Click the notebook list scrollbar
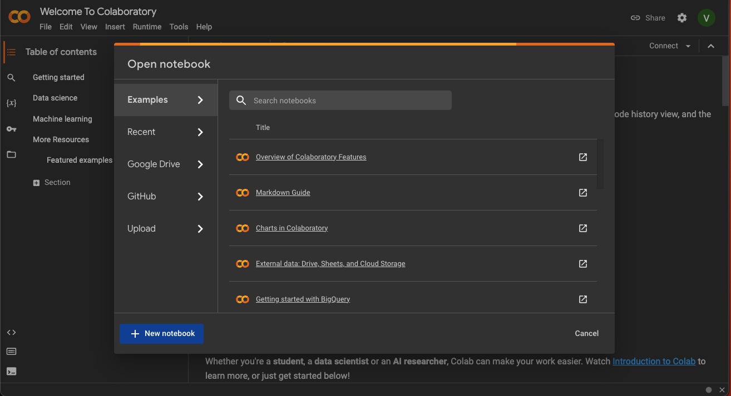731x396 pixels. coord(600,164)
